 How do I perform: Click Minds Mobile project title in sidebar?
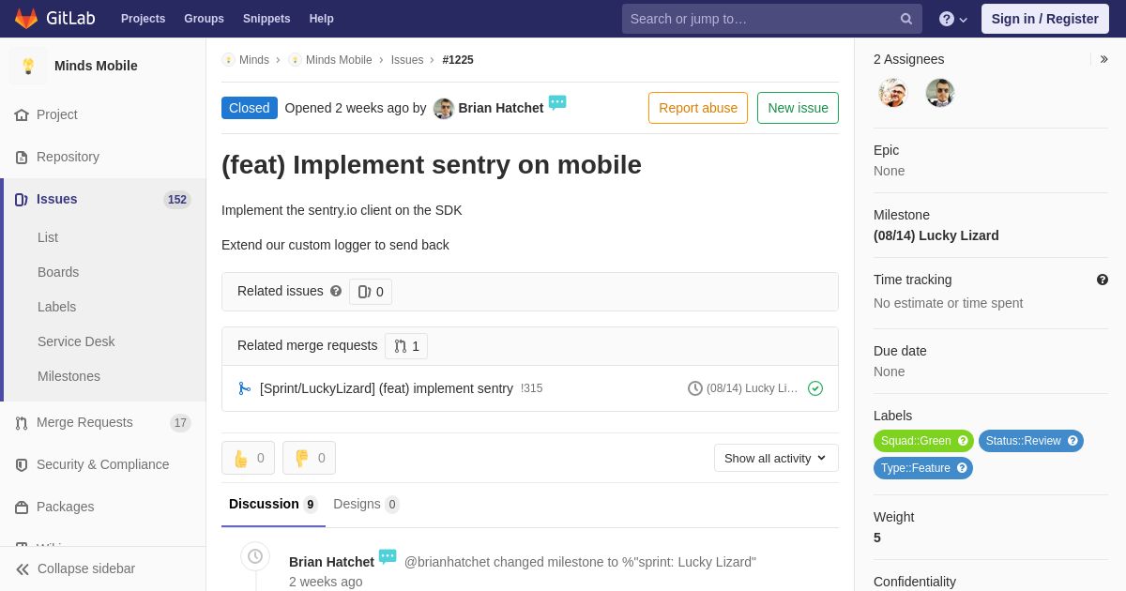click(x=96, y=66)
